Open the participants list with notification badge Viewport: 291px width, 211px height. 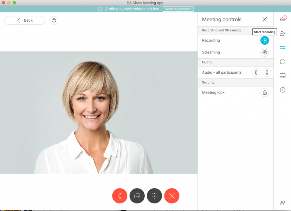click(282, 18)
